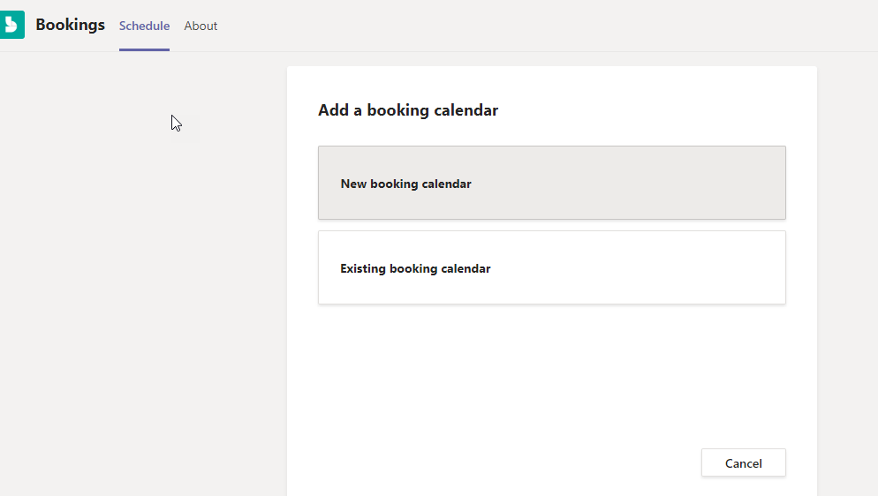
Task: Switch to the About tab
Action: click(201, 26)
